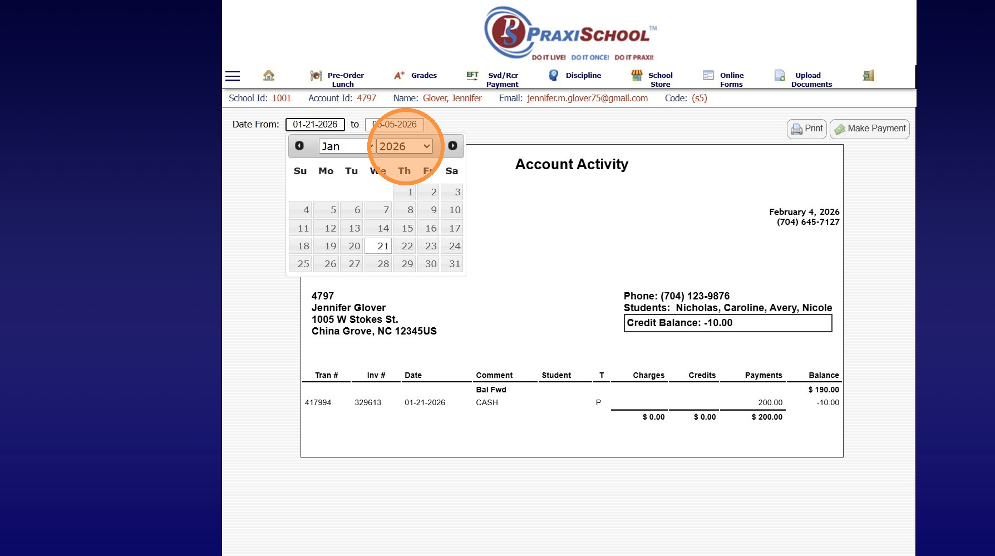This screenshot has width=995, height=556.
Task: Select January 5 in calendar
Action: tap(327, 210)
